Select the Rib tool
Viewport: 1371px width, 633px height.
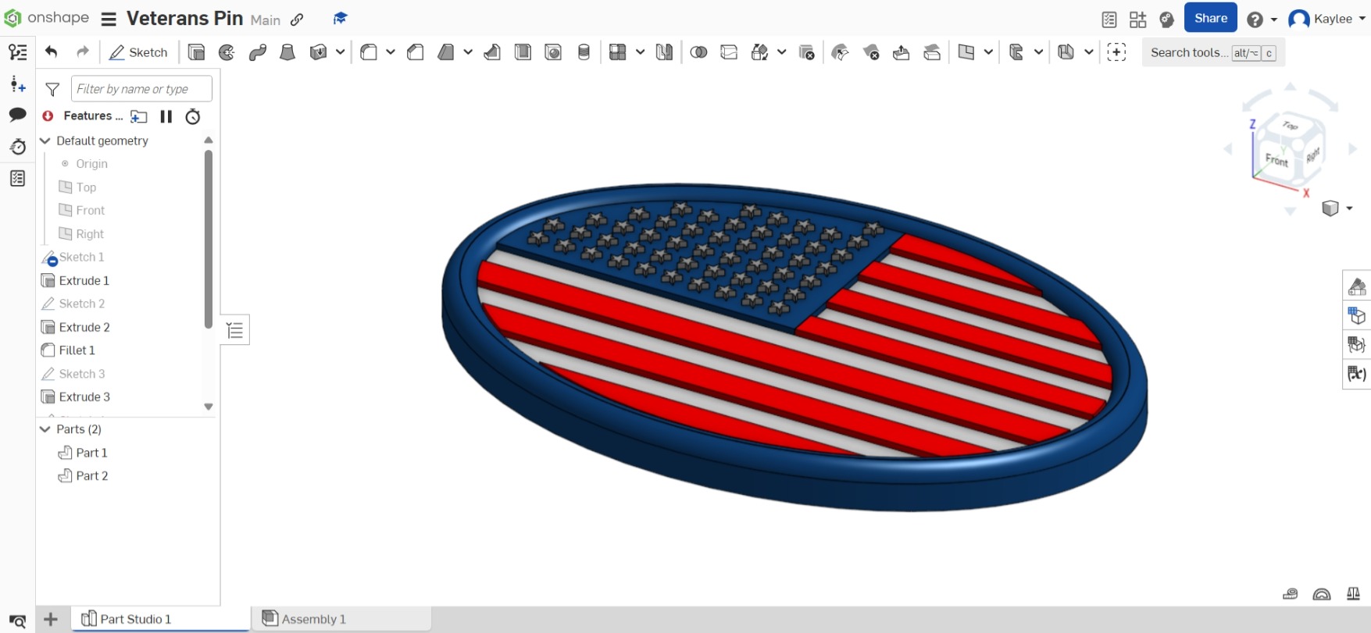(x=492, y=52)
